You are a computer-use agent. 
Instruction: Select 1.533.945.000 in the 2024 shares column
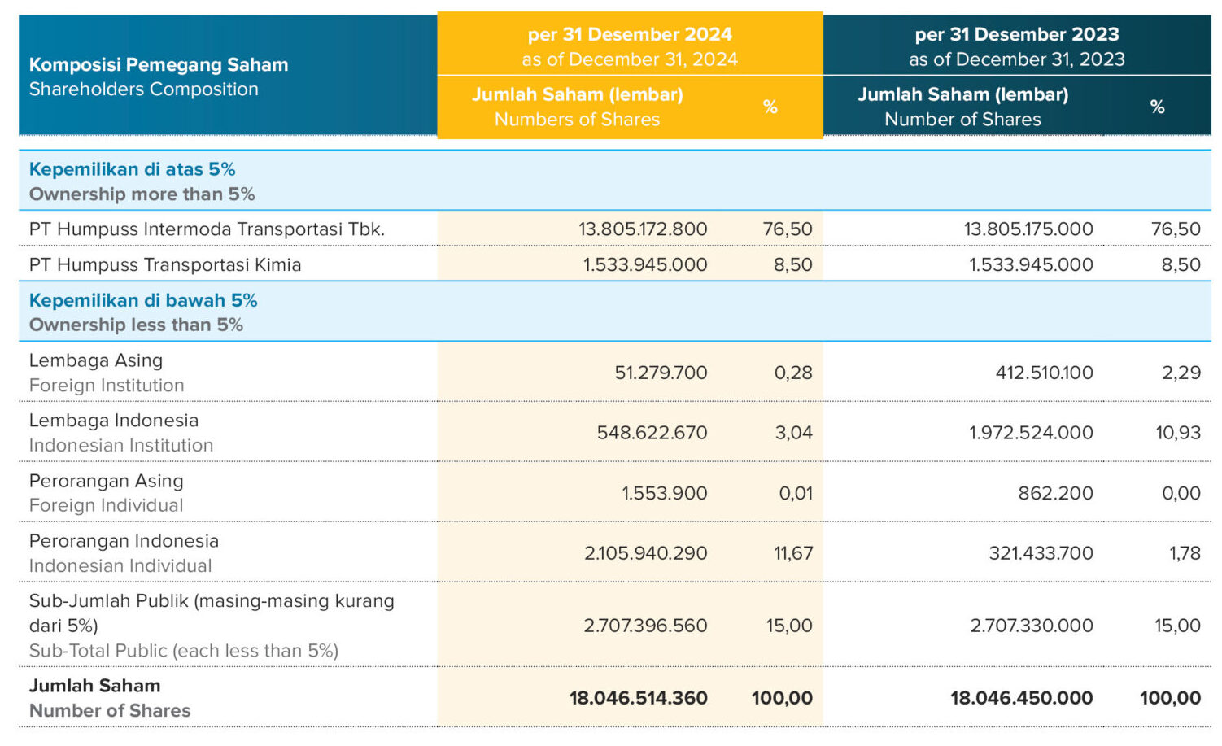click(645, 265)
